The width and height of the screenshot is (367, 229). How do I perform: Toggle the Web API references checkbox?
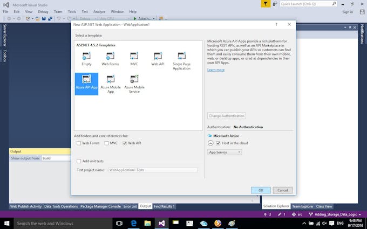click(x=125, y=143)
